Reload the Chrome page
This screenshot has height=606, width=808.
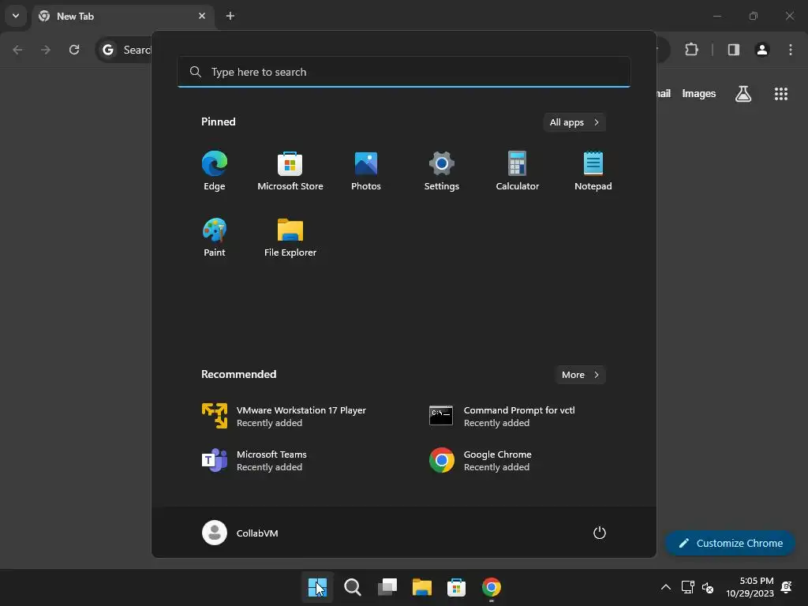pos(74,50)
